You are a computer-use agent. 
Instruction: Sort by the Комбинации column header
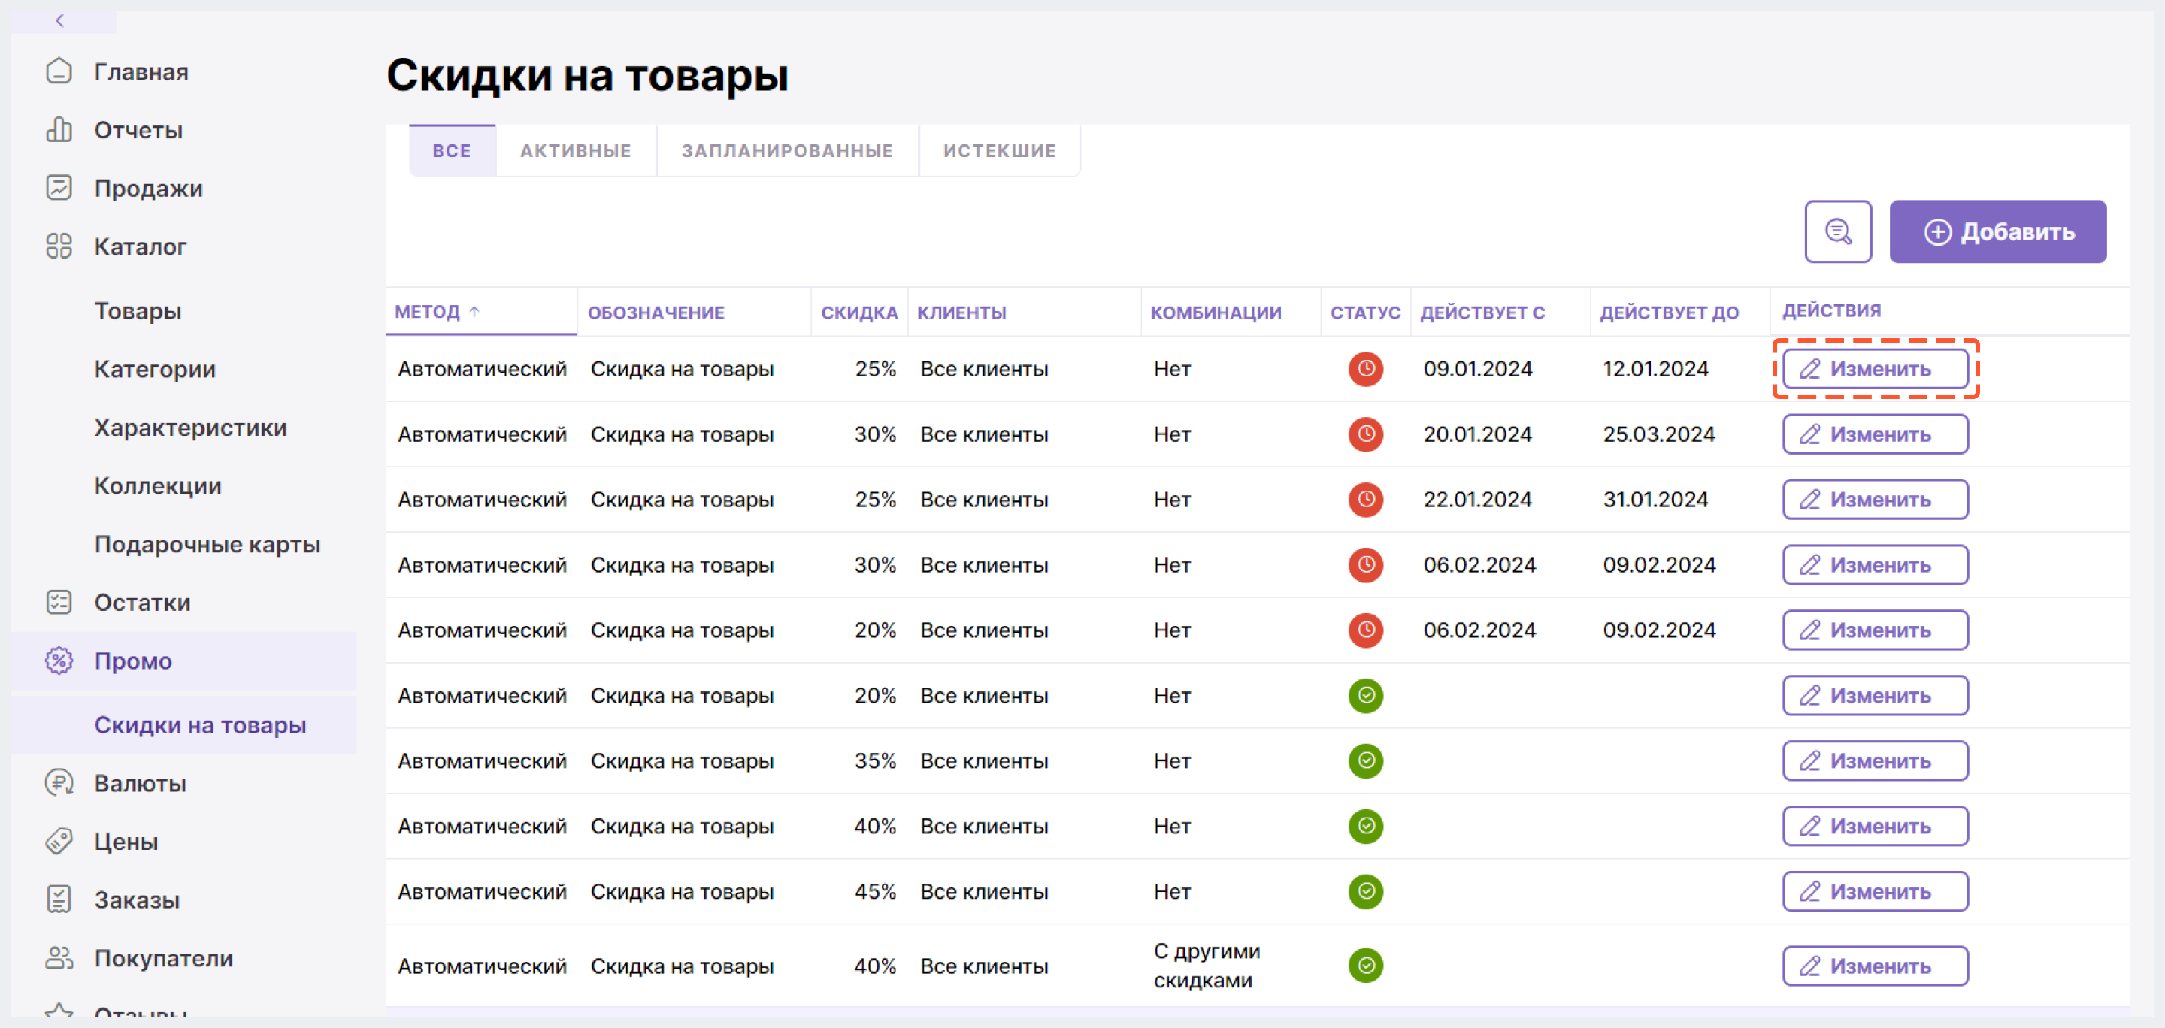click(x=1216, y=313)
